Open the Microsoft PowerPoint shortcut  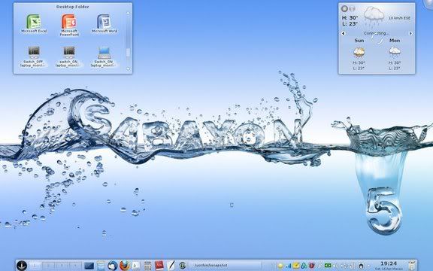(69, 25)
